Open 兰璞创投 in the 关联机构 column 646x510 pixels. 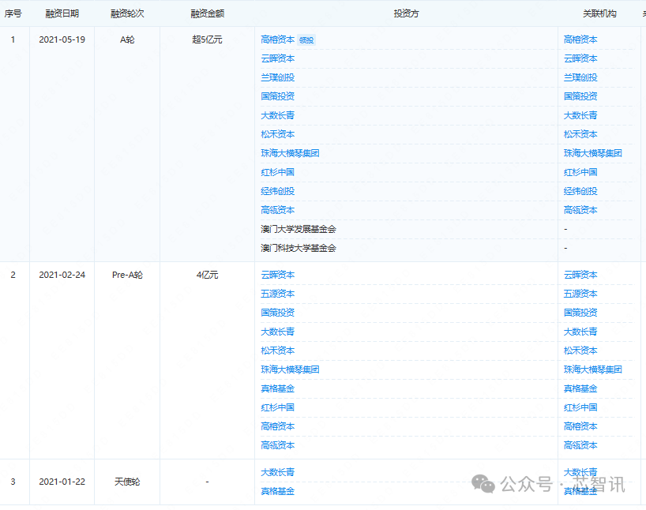pyautogui.click(x=580, y=77)
